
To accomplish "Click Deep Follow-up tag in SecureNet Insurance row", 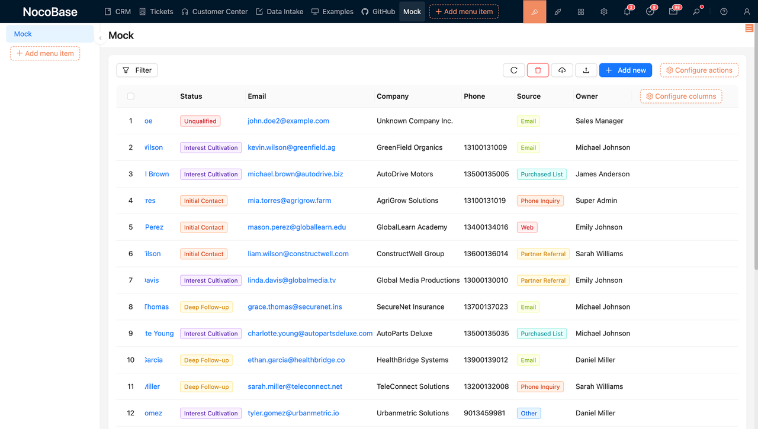I will 206,307.
